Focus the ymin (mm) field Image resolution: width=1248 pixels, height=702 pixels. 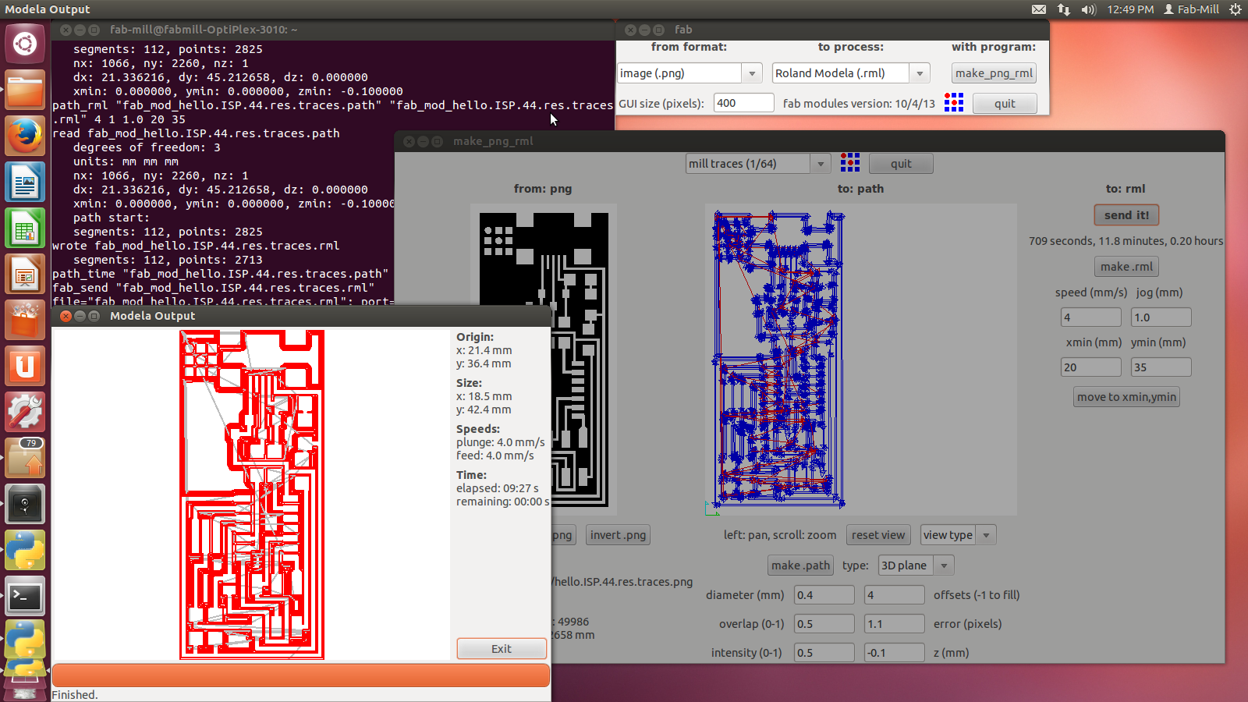click(1161, 367)
